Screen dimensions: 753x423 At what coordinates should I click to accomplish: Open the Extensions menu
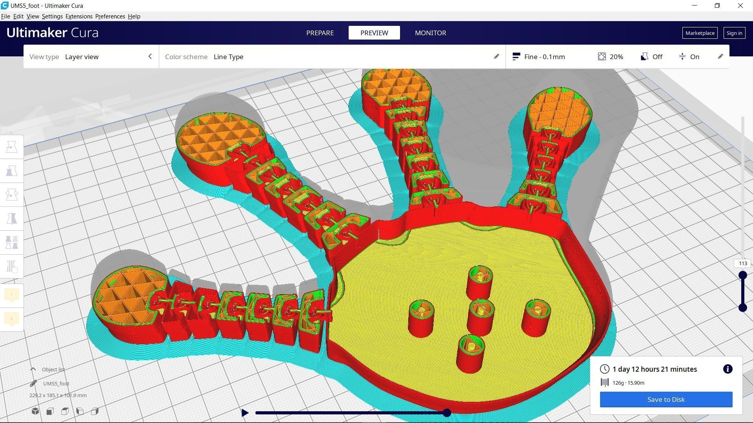pos(79,16)
